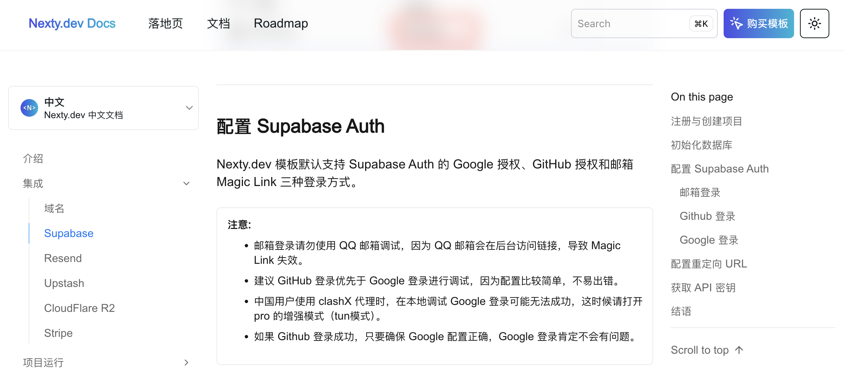This screenshot has height=386, width=844.
Task: Jump to 注册与创建项目 section
Action: click(706, 121)
